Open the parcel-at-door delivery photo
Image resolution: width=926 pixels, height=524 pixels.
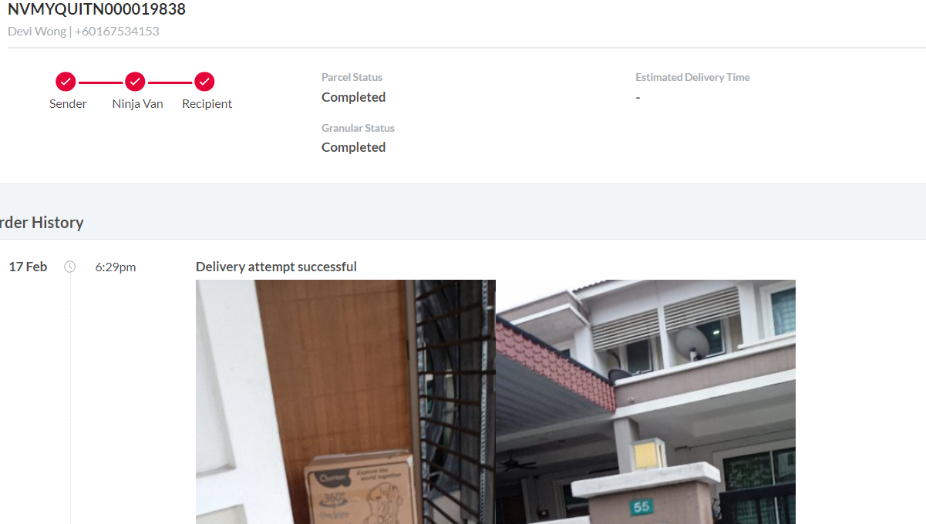coord(345,401)
